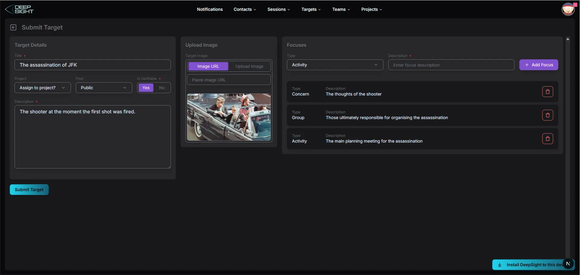Open the user avatar profile menu
Screen dimensions: 580x275
568,9
